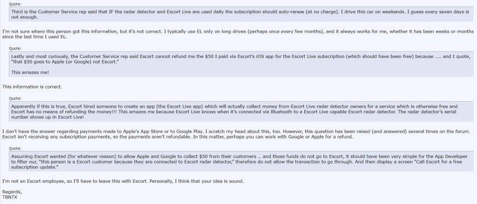Click the text 'number shows up in Escort Live!'
Screen dimensions: 477x204
point(48,117)
